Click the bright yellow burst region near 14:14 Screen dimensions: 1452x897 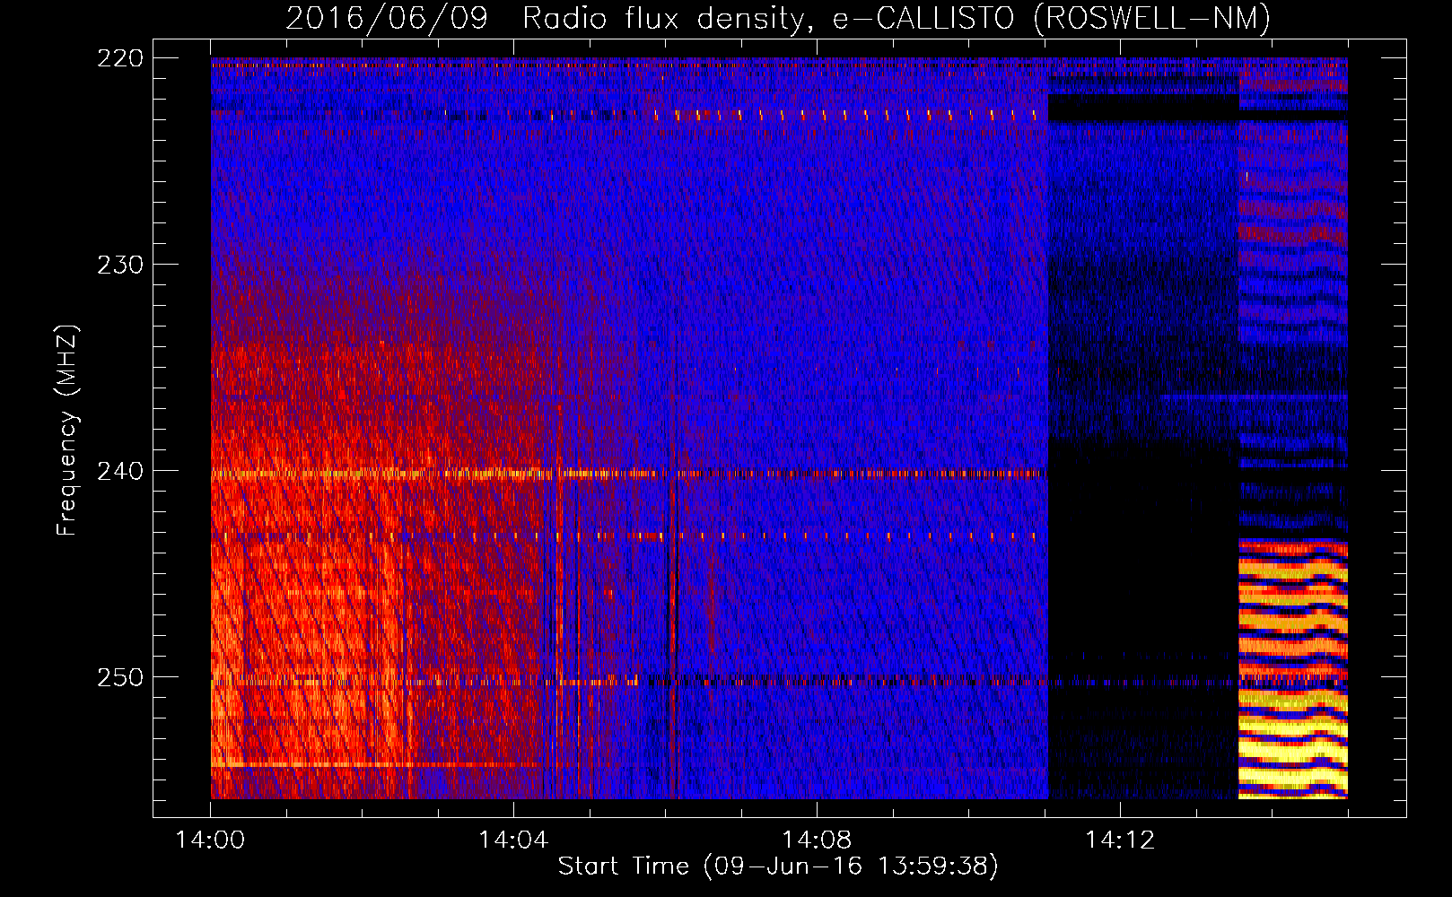click(1293, 668)
